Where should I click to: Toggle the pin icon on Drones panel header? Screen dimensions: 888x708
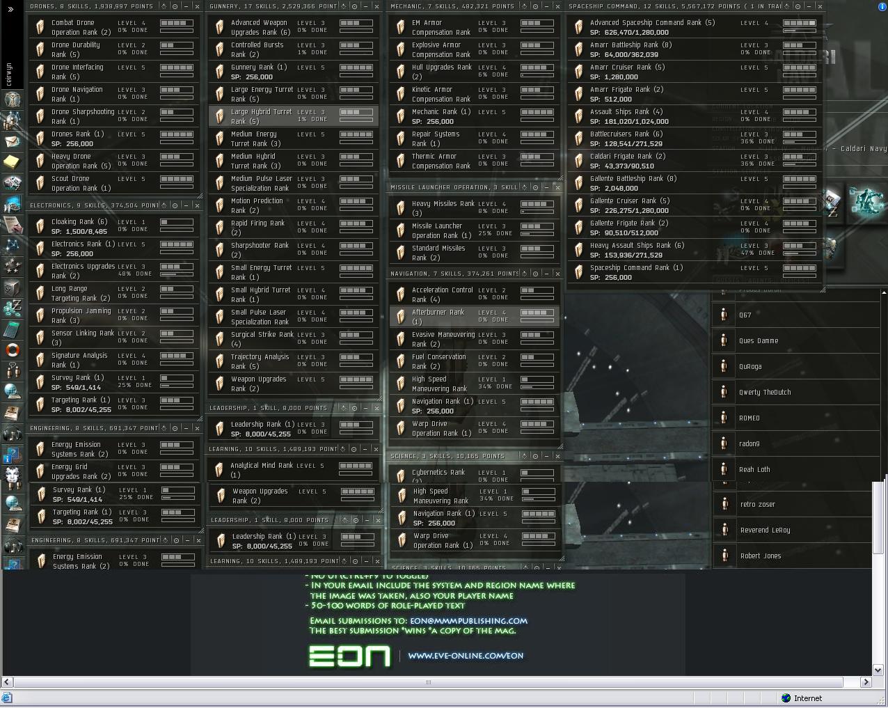pos(164,6)
